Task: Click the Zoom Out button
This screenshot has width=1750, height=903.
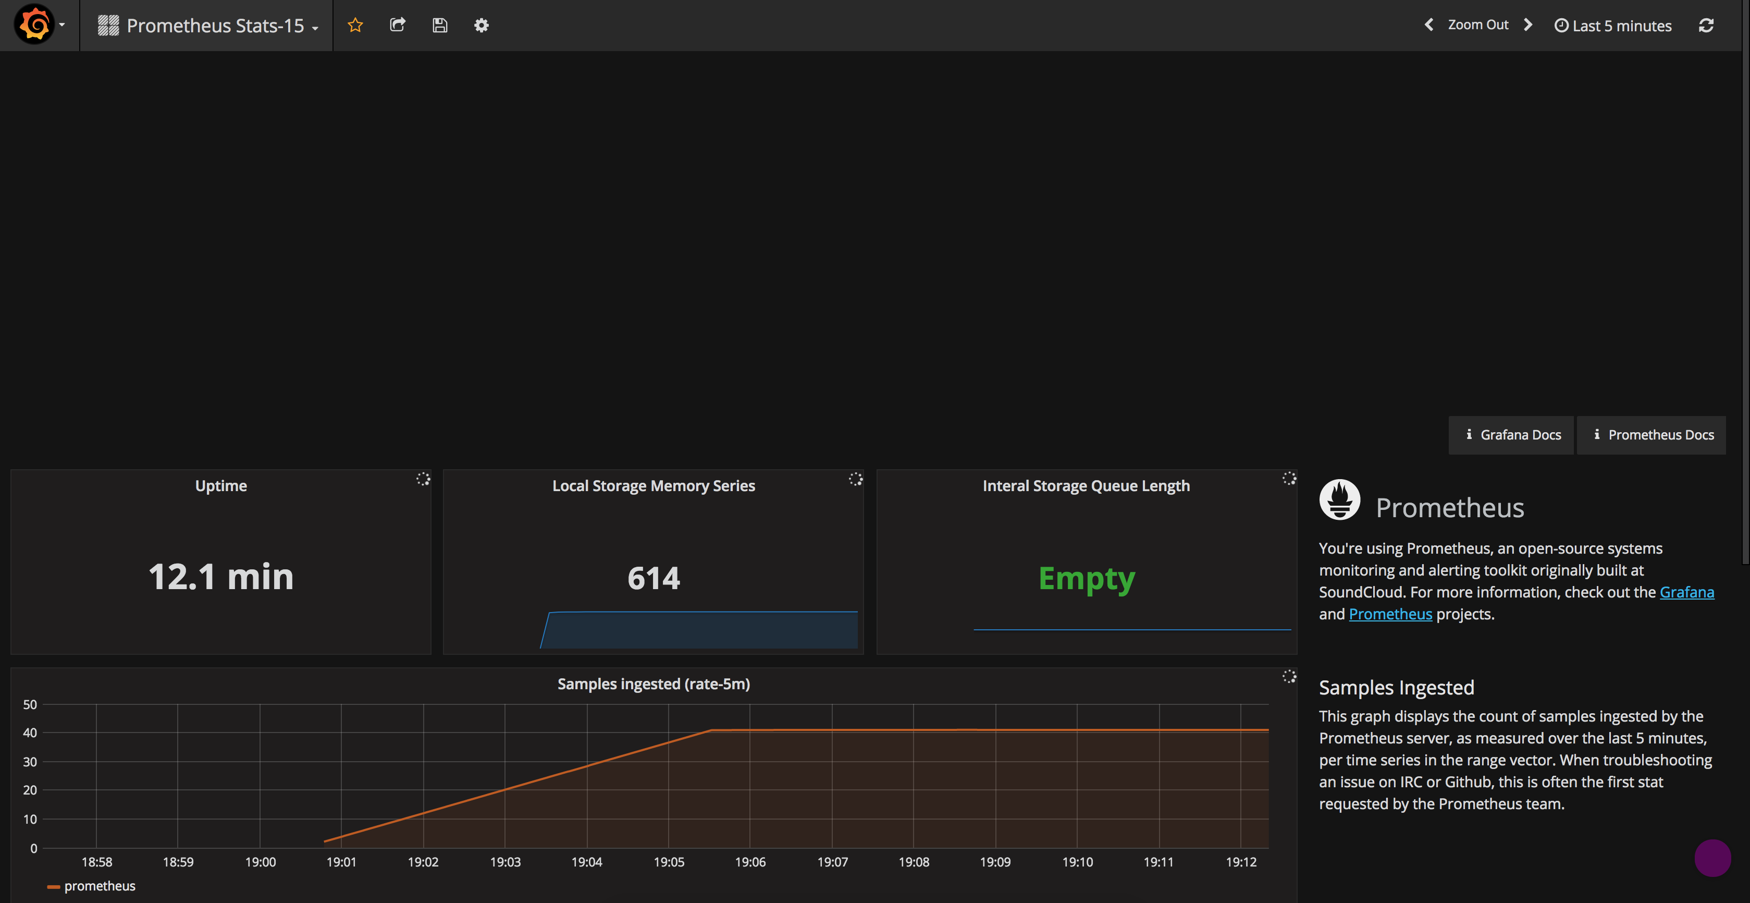Action: [1478, 25]
